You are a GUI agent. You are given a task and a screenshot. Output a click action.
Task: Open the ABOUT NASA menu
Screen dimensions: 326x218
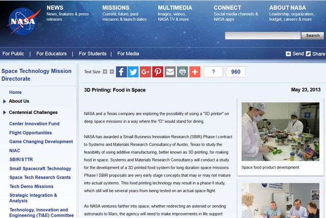pos(287,8)
